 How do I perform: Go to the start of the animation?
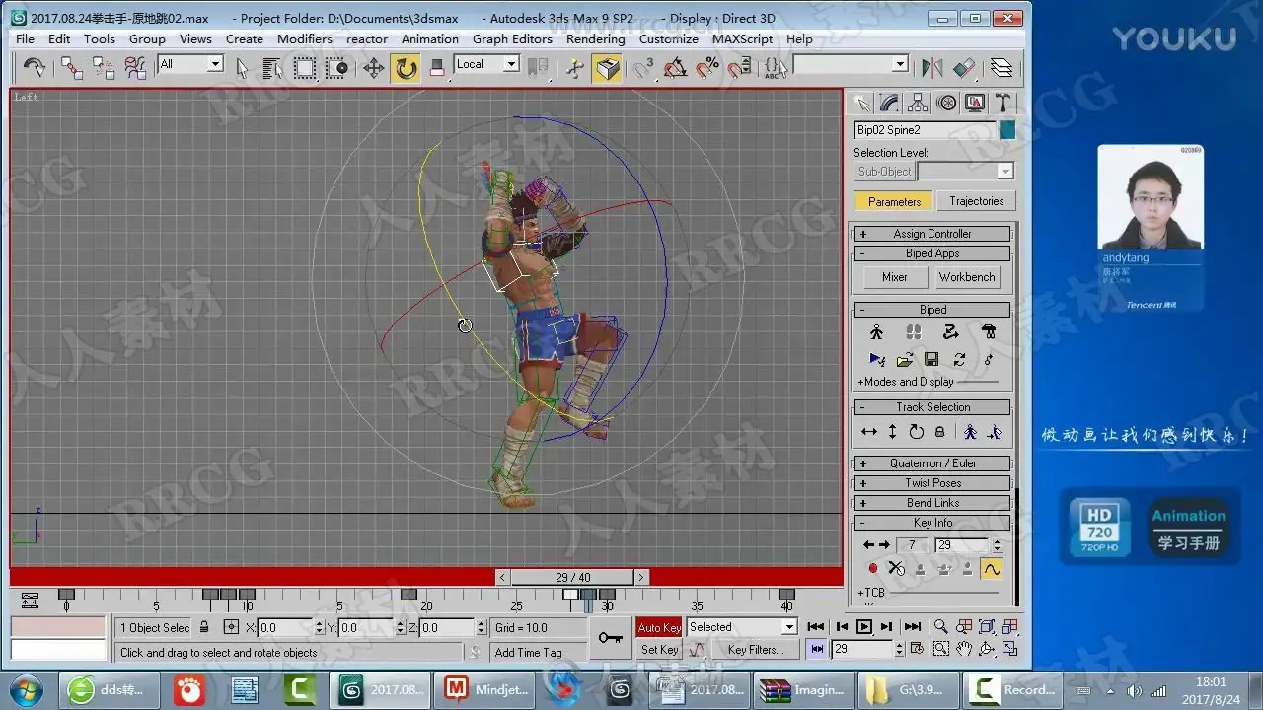tap(816, 626)
